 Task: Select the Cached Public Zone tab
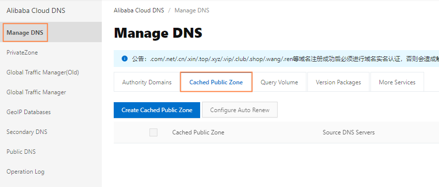point(216,82)
